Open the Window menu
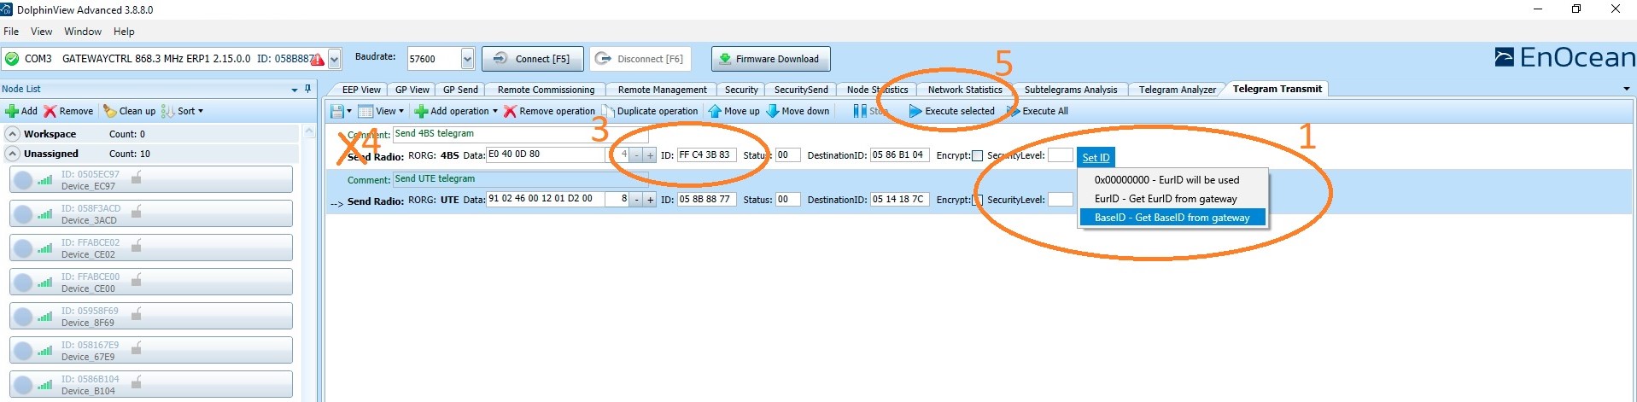This screenshot has height=402, width=1637. [83, 32]
